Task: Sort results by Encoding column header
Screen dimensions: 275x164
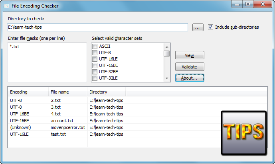Action: pos(28,92)
